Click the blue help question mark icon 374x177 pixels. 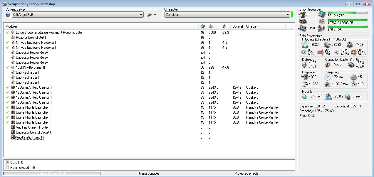(8, 15)
